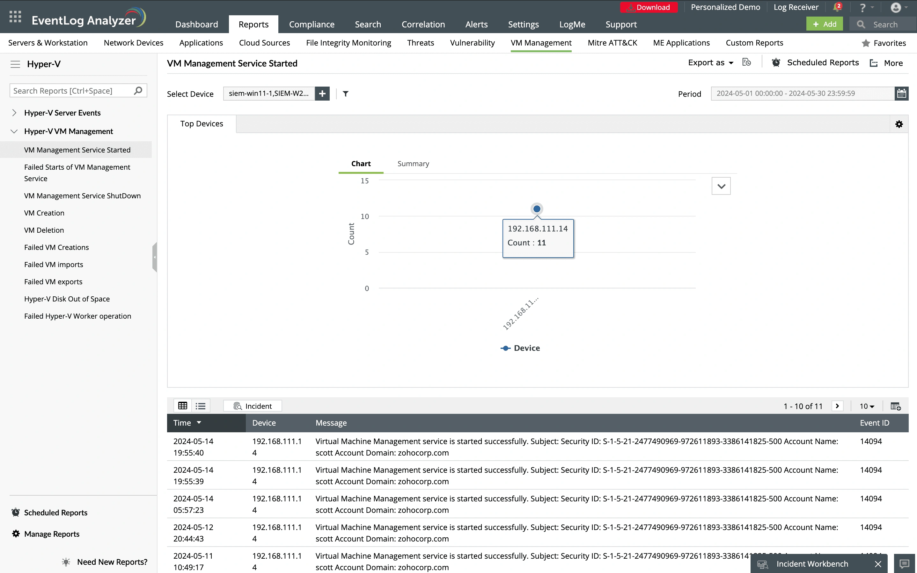Click the Download button
917x573 pixels.
pos(649,7)
